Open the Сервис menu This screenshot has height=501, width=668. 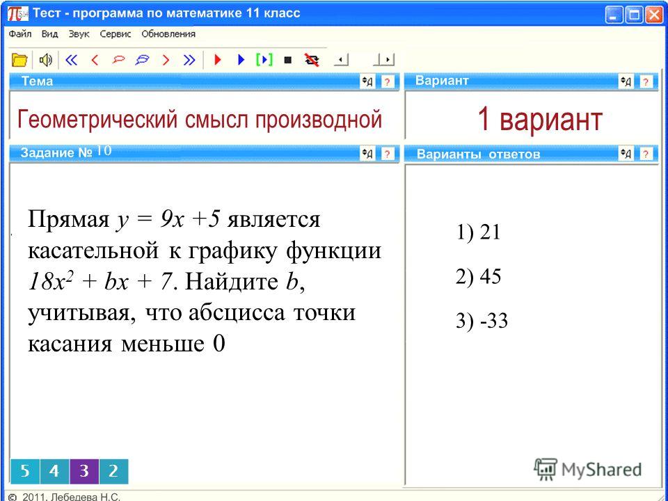115,34
